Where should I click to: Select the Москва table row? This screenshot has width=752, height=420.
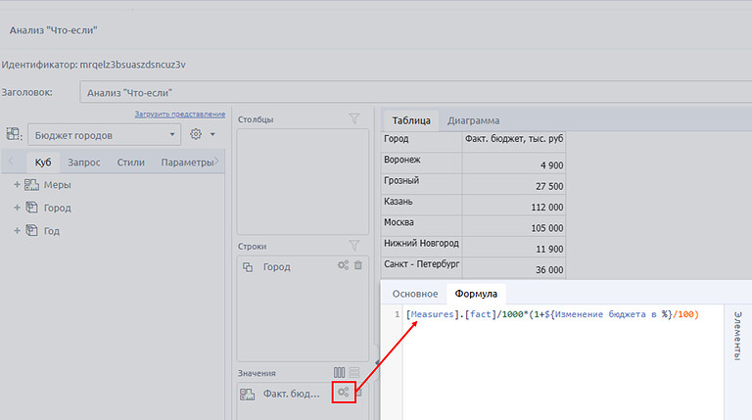473,225
